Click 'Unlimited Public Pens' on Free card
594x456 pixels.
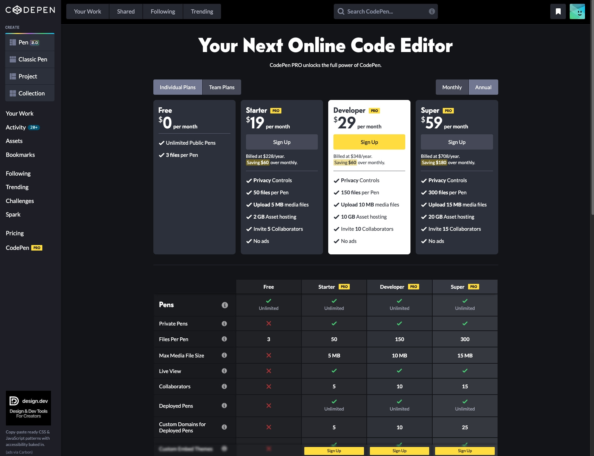tap(190, 143)
